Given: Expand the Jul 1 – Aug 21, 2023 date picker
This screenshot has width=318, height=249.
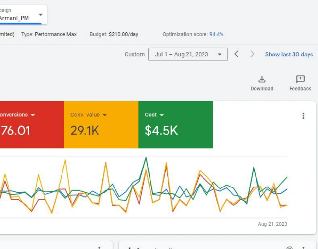Looking at the screenshot, I should coord(188,54).
